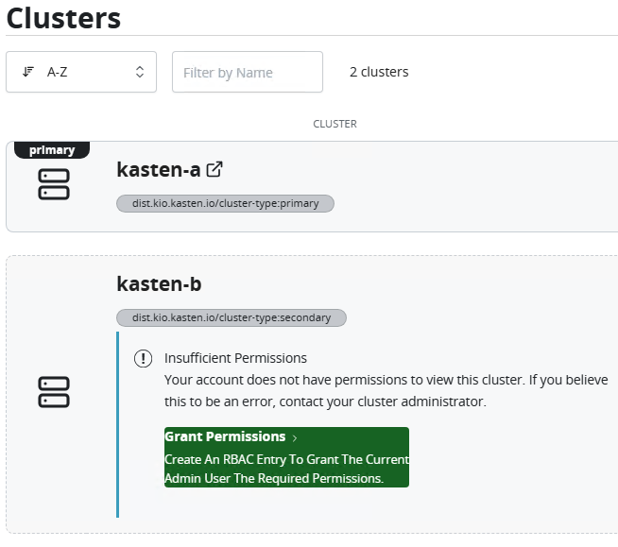Screen dimensions: 618x547
Task: Open the kasten-a cluster name
Action: click(158, 170)
